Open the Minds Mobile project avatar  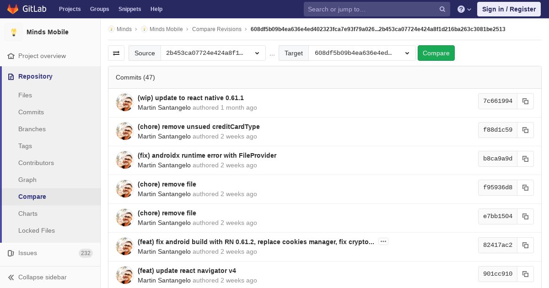click(x=14, y=32)
